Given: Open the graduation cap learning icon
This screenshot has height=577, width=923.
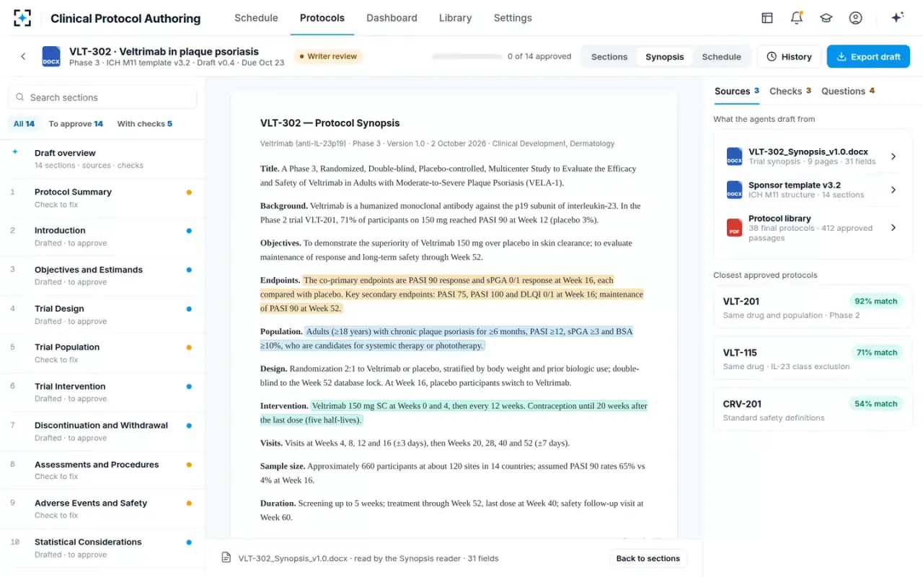Looking at the screenshot, I should tap(826, 18).
